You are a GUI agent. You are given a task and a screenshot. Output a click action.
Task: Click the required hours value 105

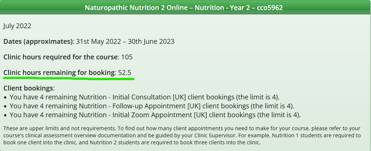click(x=127, y=57)
